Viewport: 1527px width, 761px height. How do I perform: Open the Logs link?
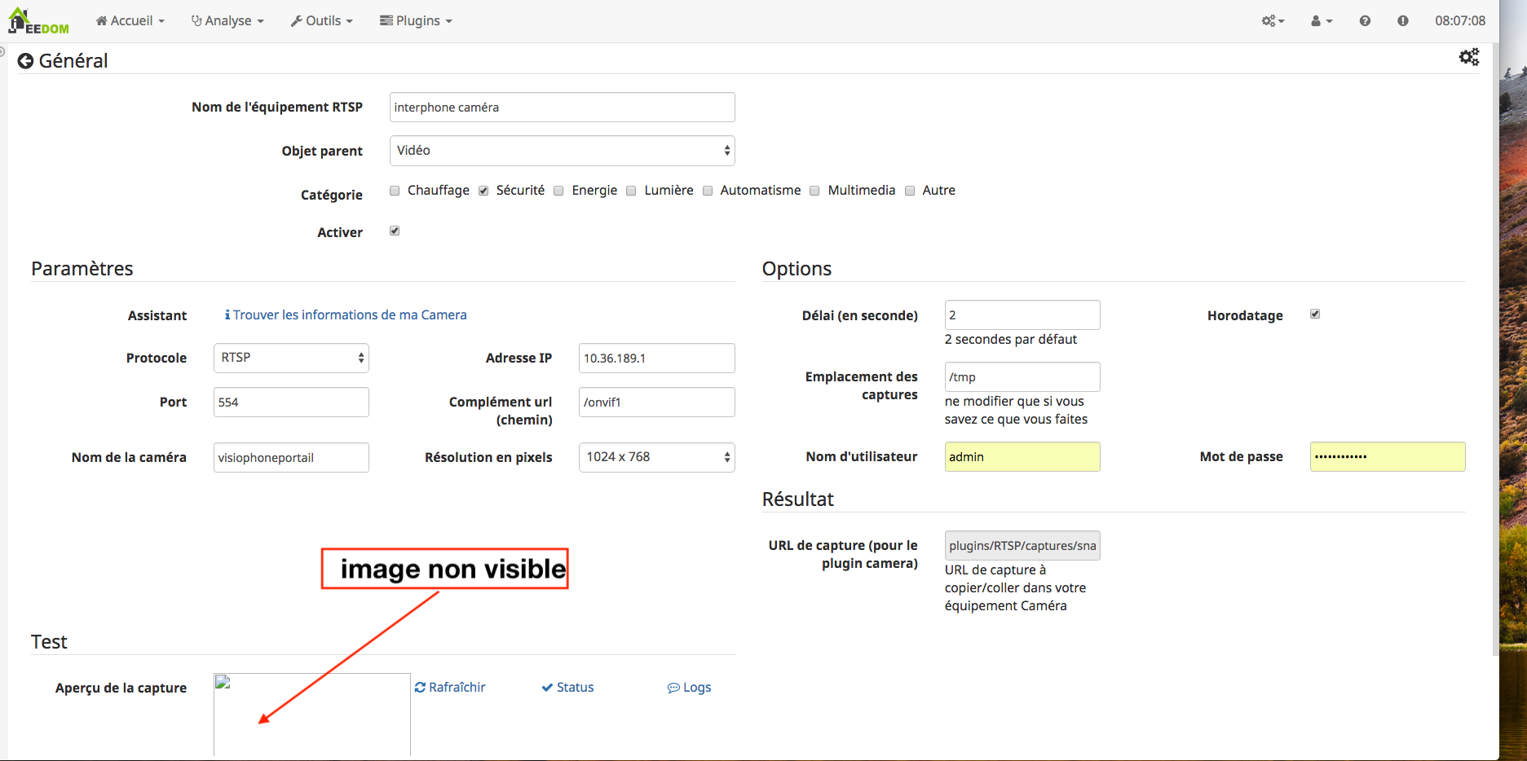click(x=690, y=688)
